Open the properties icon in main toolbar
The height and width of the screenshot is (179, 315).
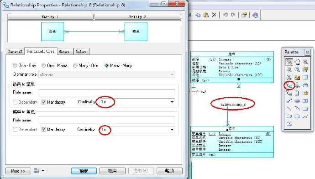[x=244, y=15]
